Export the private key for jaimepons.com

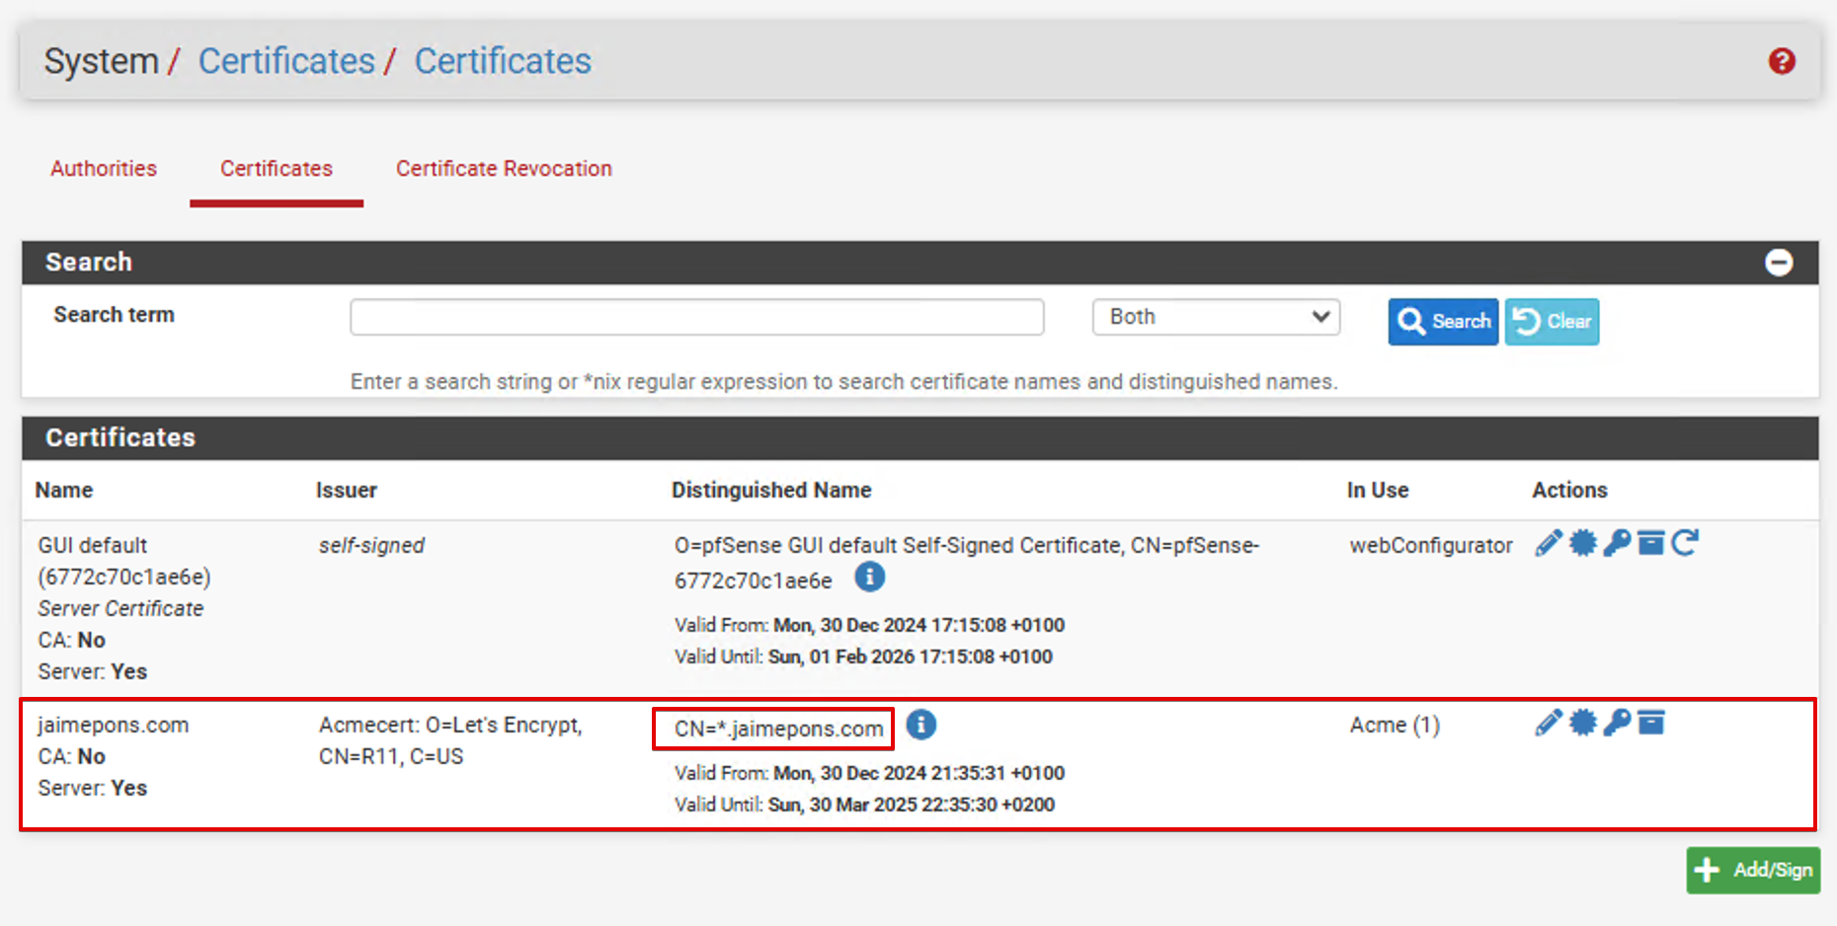point(1617,723)
